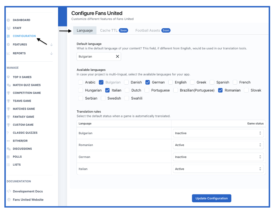Click the Lists icon in sidebar
The image size is (275, 212).
coord(8,165)
